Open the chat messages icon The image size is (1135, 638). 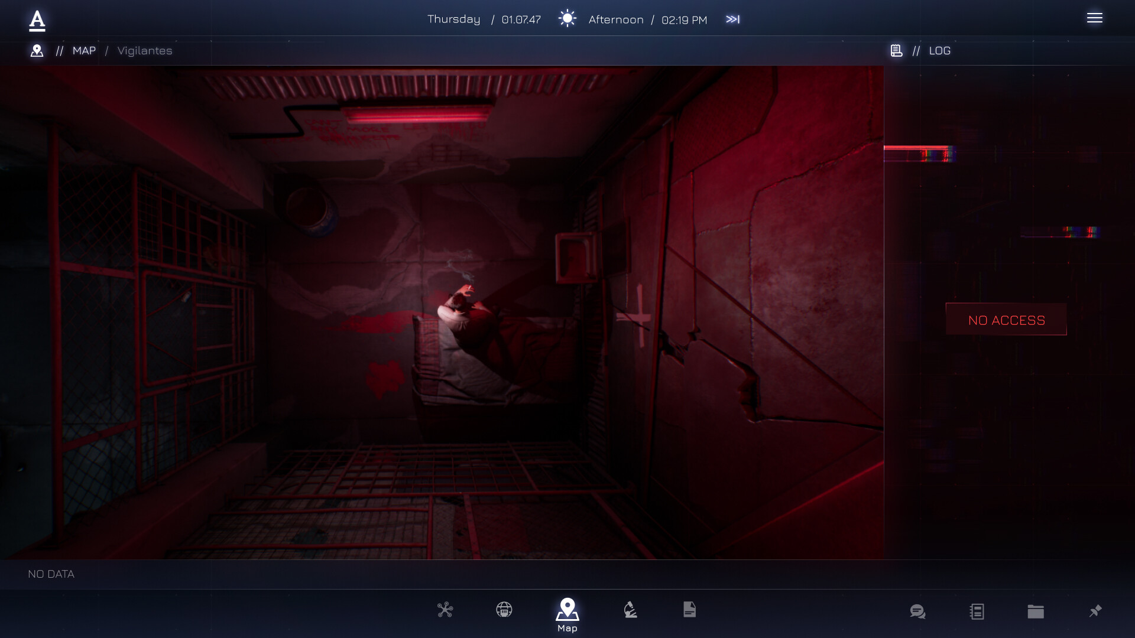(917, 611)
